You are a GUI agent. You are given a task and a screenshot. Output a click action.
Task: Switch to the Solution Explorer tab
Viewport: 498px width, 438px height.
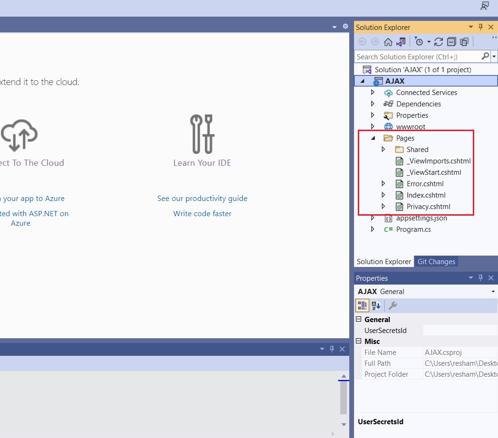click(383, 261)
